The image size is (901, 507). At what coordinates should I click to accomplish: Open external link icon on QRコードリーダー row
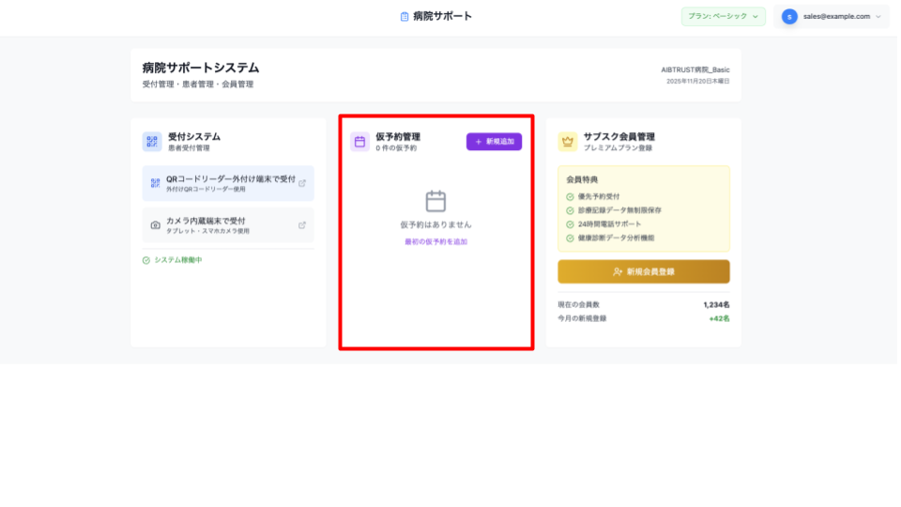[301, 183]
